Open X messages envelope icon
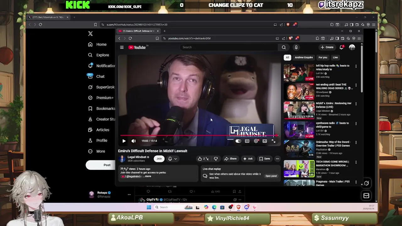This screenshot has width=402, height=226. point(366,196)
